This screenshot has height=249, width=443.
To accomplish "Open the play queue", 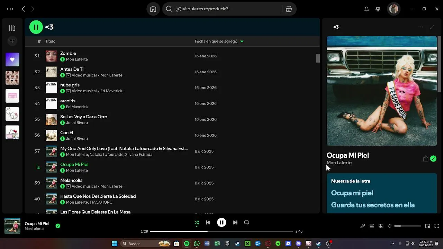I will (x=372, y=226).
